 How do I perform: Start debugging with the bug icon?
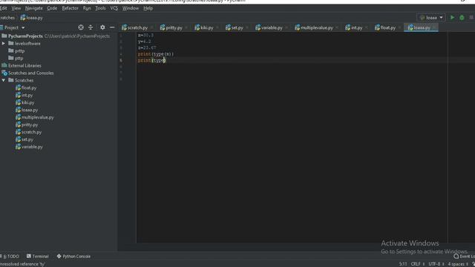(x=462, y=18)
